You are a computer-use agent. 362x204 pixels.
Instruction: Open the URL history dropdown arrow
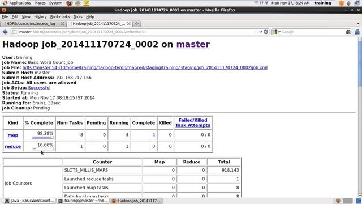coord(261,32)
